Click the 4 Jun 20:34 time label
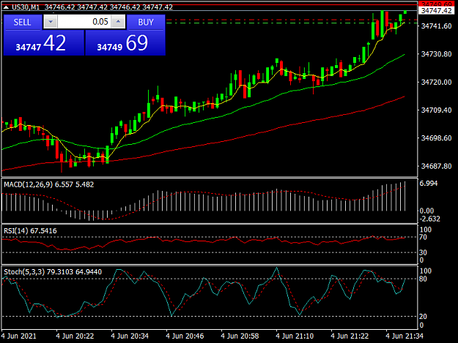This screenshot has height=343, width=458. 130,336
